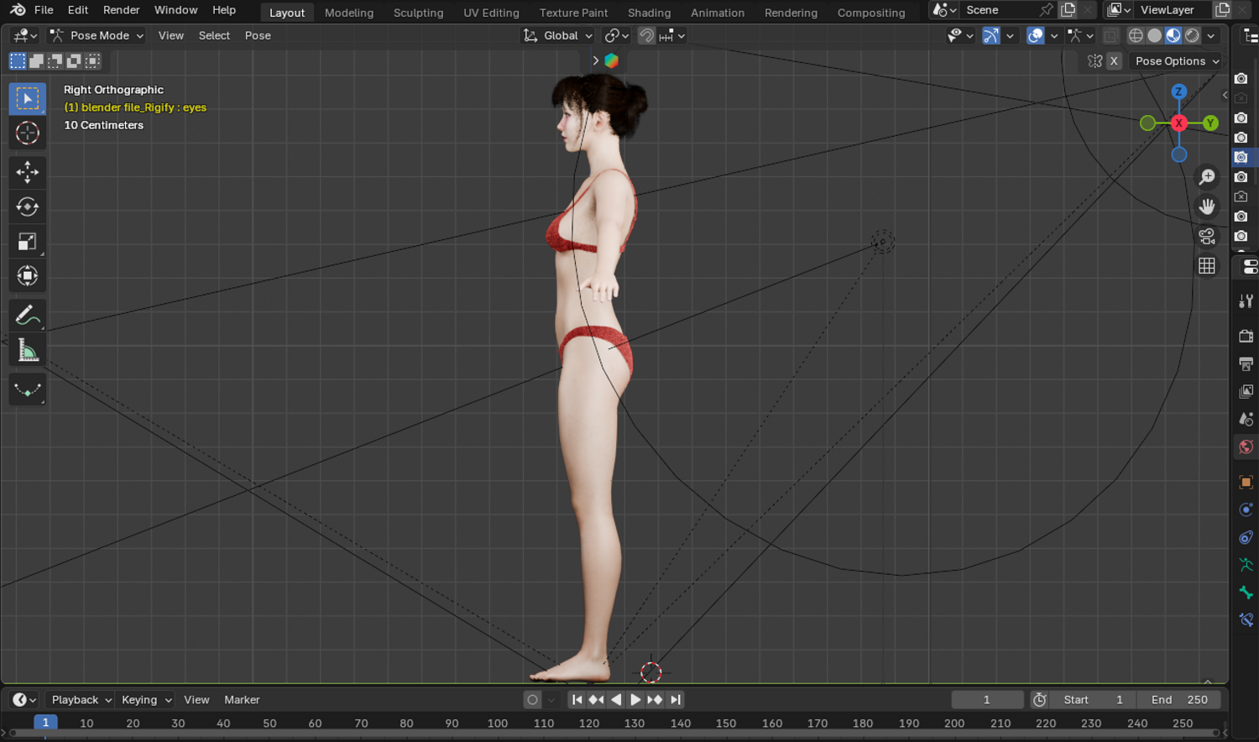This screenshot has width=1259, height=742.
Task: Select the Select Box tool
Action: click(28, 99)
